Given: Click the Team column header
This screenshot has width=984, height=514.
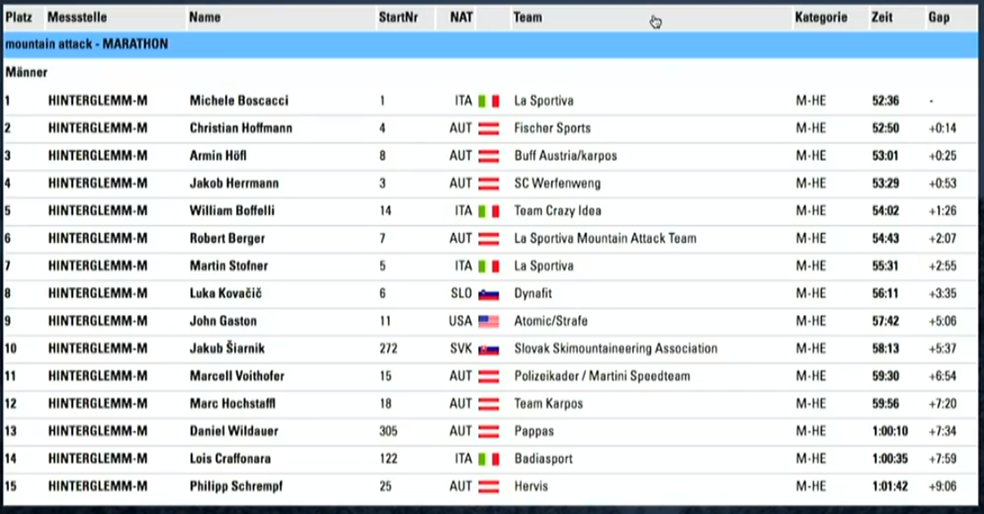Looking at the screenshot, I should pos(527,18).
